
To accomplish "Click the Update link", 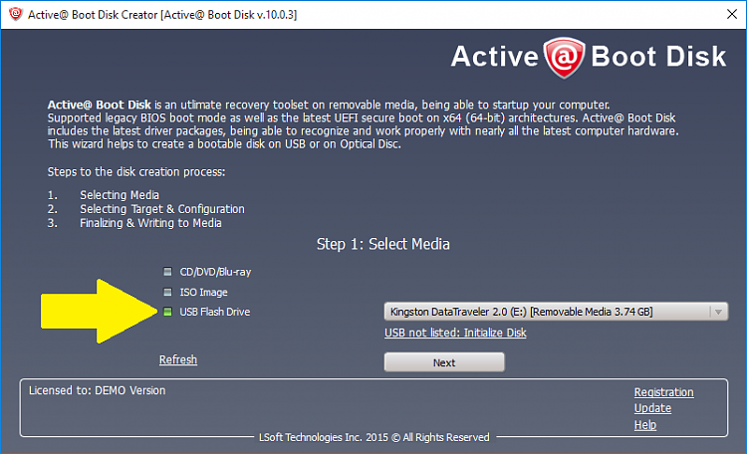I will pos(652,409).
